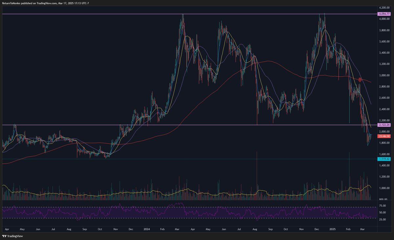Screen dimensions: 394x240
Task: Select the 1,519.42 cyan price label
Action: [x=384, y=159]
